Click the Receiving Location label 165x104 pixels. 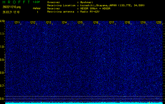[x=61, y=5]
